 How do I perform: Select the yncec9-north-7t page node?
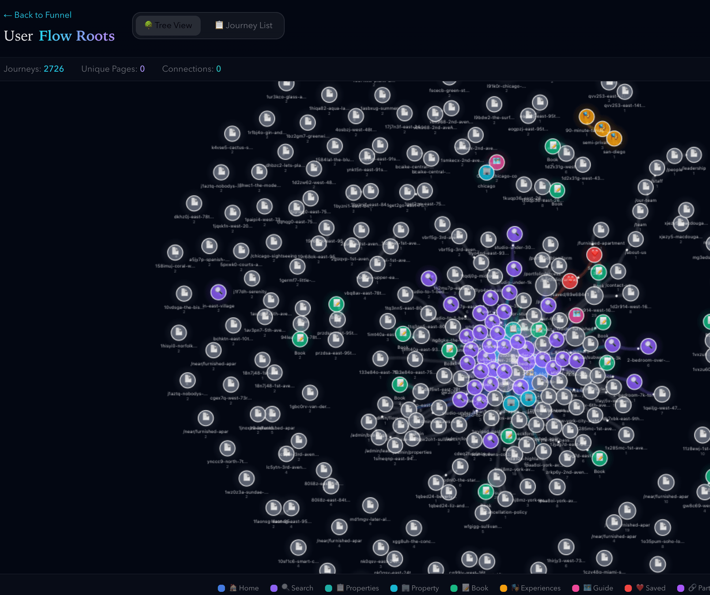coord(227,448)
